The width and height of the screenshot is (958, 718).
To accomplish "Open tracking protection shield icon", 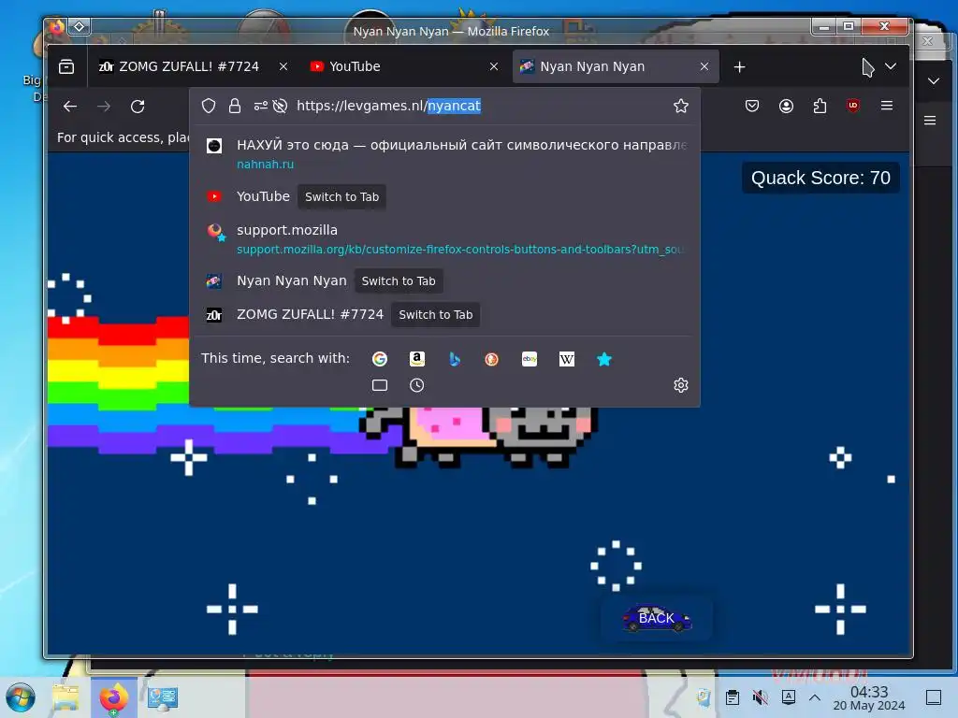I will (x=209, y=107).
